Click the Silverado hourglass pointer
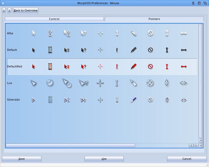209x167 pixels. (50, 100)
